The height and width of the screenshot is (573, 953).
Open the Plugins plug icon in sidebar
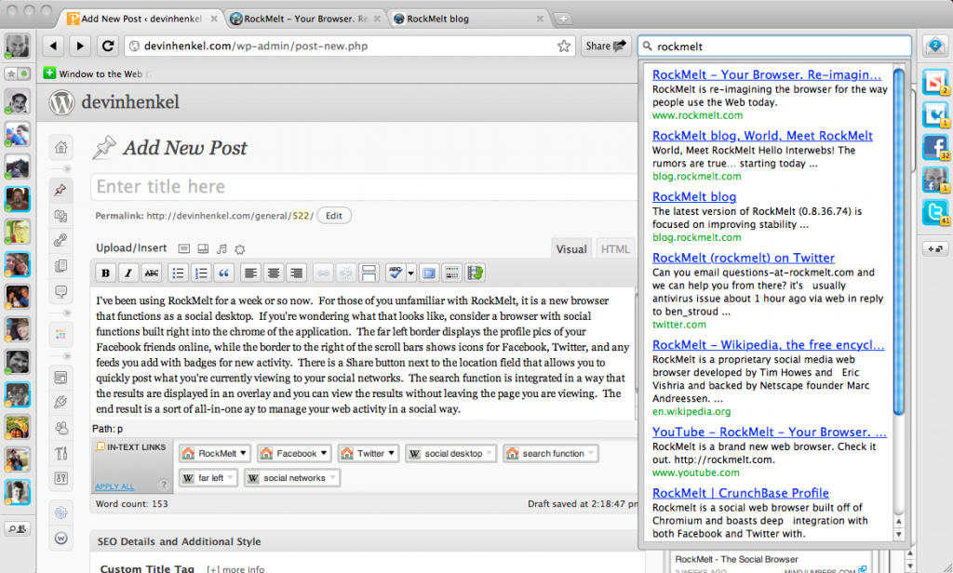(60, 402)
